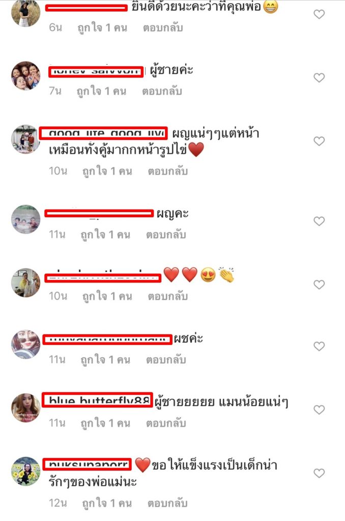Open profile picture of ผชค่ะ commenter with sunglasses
This screenshot has height=521, width=345.
[x=26, y=344]
